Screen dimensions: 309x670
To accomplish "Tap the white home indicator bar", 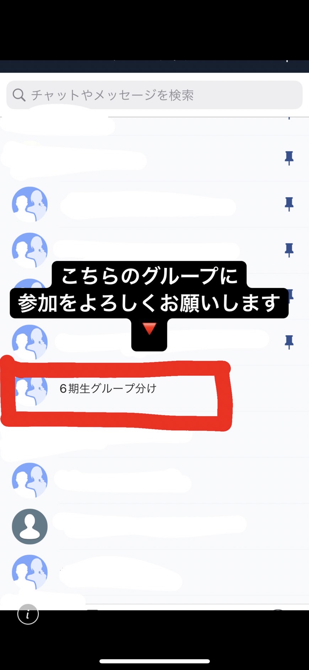I will click(154, 661).
